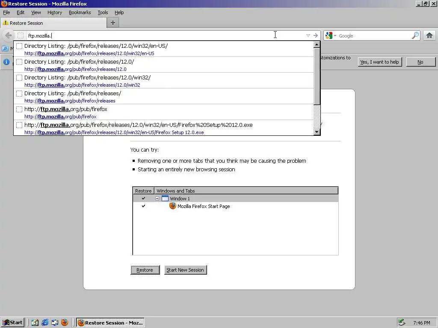Choose the Firefox Setup 12.0.exe suggestion
Viewport: 438px width, 328px height.
point(164,128)
